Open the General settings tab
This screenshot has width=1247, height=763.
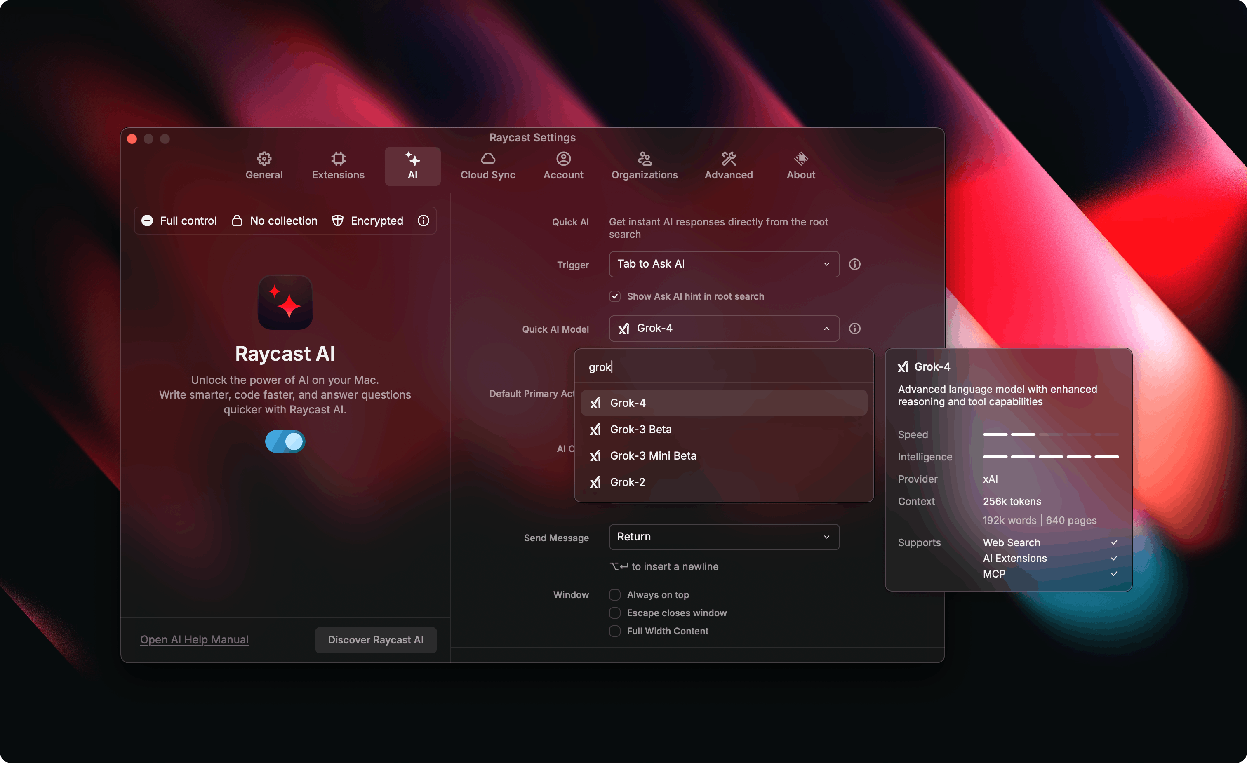click(264, 166)
